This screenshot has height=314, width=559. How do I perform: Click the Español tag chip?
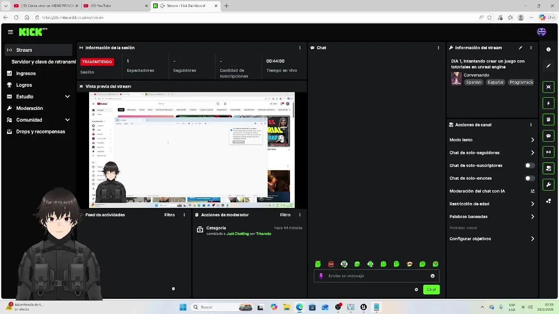(x=496, y=82)
